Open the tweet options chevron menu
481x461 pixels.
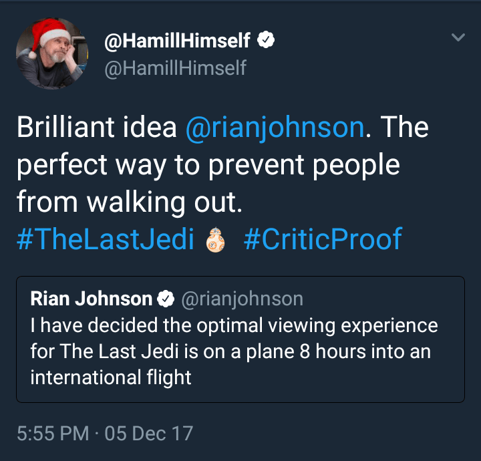pos(458,38)
